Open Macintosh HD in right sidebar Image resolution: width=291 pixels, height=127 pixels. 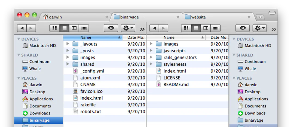point(253,46)
